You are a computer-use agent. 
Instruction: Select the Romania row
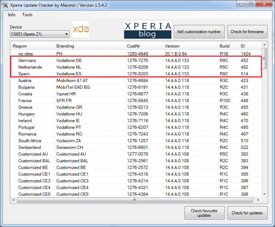click(136, 134)
